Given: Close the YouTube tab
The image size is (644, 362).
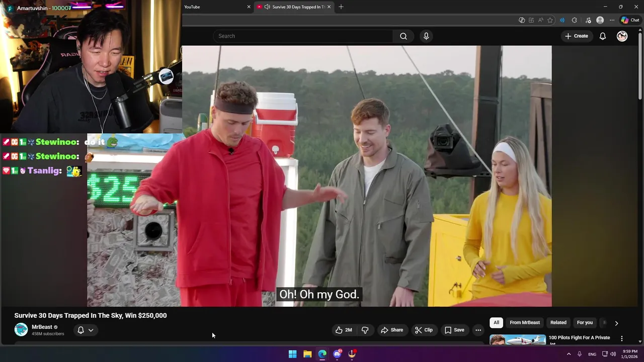Looking at the screenshot, I should [249, 7].
